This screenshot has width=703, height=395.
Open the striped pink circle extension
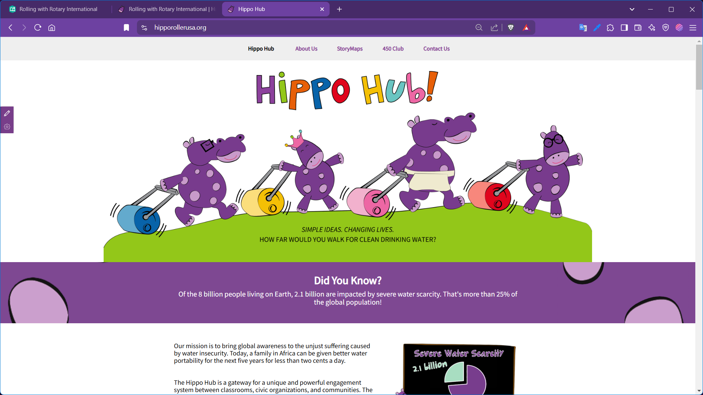[x=679, y=27]
